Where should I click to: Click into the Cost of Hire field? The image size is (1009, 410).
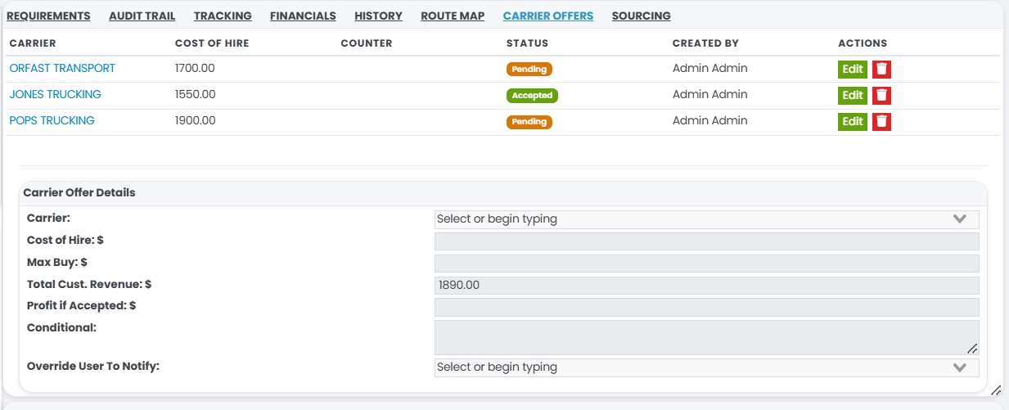(x=706, y=241)
